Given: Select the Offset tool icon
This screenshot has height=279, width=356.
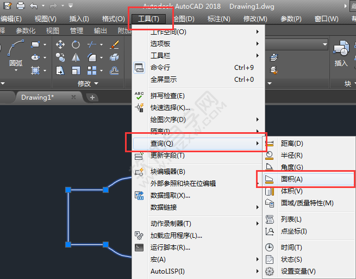Looking at the screenshot, I should 114,70.
